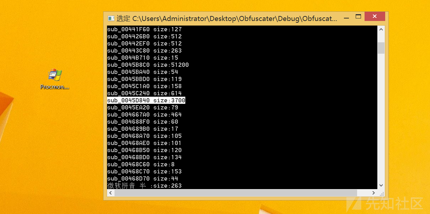Click the vertical scrollbar up arrow
The height and width of the screenshot is (214, 430).
[x=381, y=29]
